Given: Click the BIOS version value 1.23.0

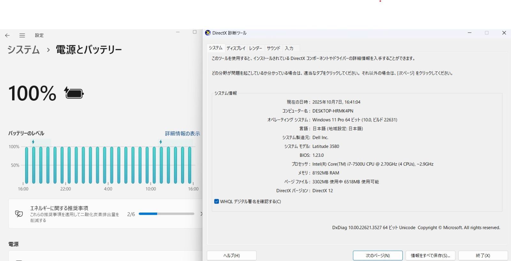Looking at the screenshot, I should (x=318, y=155).
